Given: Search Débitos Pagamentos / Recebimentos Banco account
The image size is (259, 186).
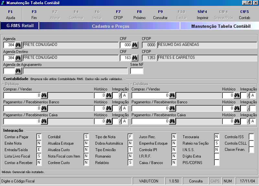Looking at the screenshot, I should 44,108.
